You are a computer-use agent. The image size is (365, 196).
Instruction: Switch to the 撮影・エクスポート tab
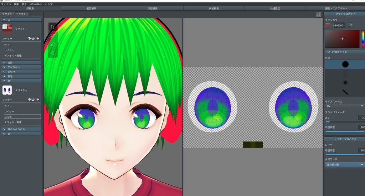pyautogui.click(x=336, y=9)
